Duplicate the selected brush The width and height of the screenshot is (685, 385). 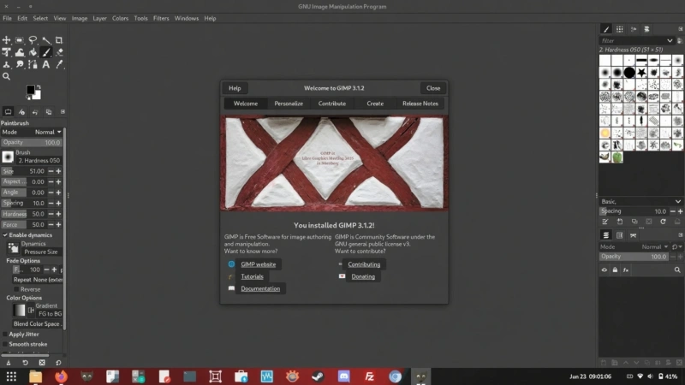click(x=634, y=222)
